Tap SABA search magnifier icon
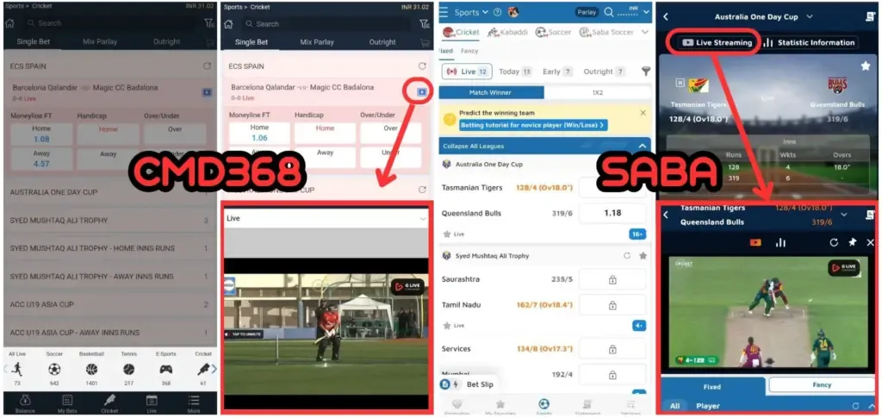The image size is (882, 418). (609, 12)
